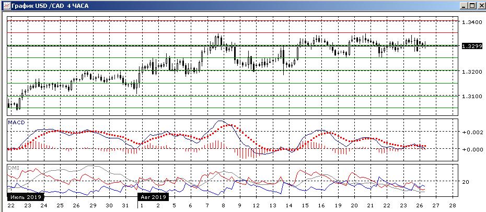The image size is (486, 212).
Task: Click the chart window icon in title bar
Action: (5, 5)
